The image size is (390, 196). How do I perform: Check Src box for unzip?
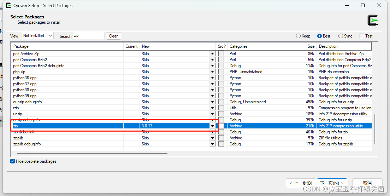tap(221, 114)
